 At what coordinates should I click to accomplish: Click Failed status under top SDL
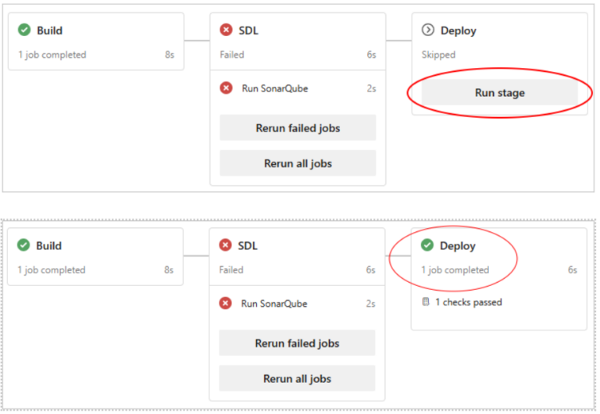[232, 55]
